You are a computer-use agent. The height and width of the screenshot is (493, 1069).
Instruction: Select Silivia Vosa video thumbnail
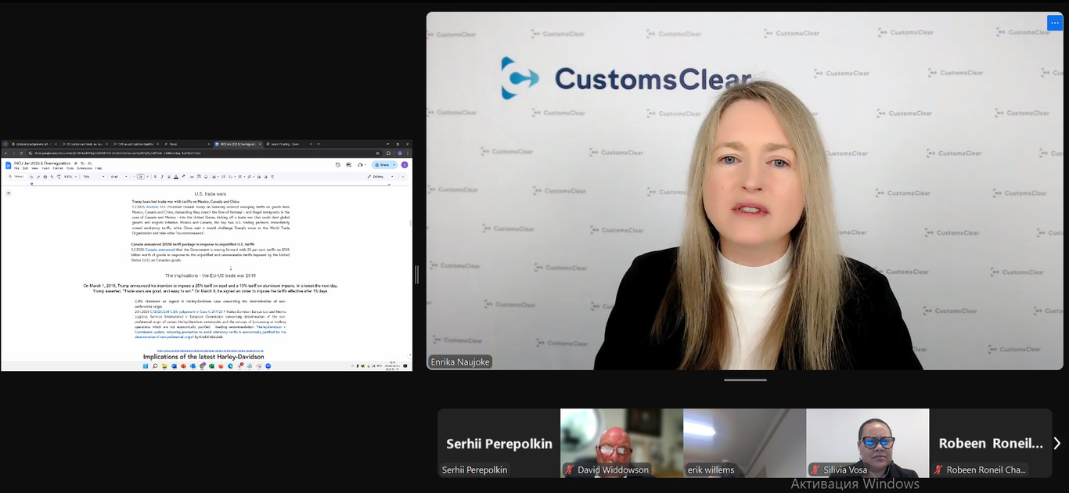pos(867,443)
